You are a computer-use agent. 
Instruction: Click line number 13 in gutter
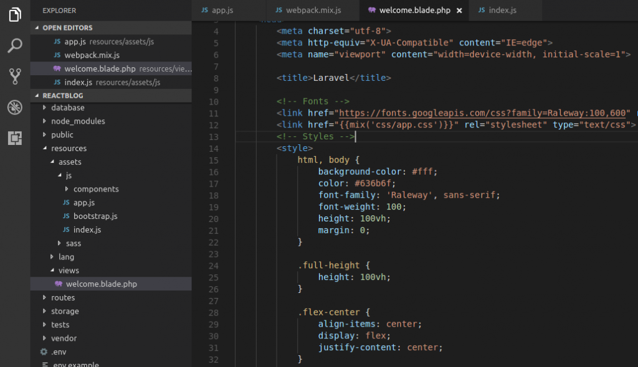coord(214,137)
